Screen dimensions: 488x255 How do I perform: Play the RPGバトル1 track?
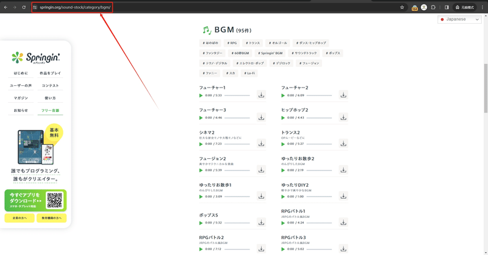pyautogui.click(x=283, y=223)
